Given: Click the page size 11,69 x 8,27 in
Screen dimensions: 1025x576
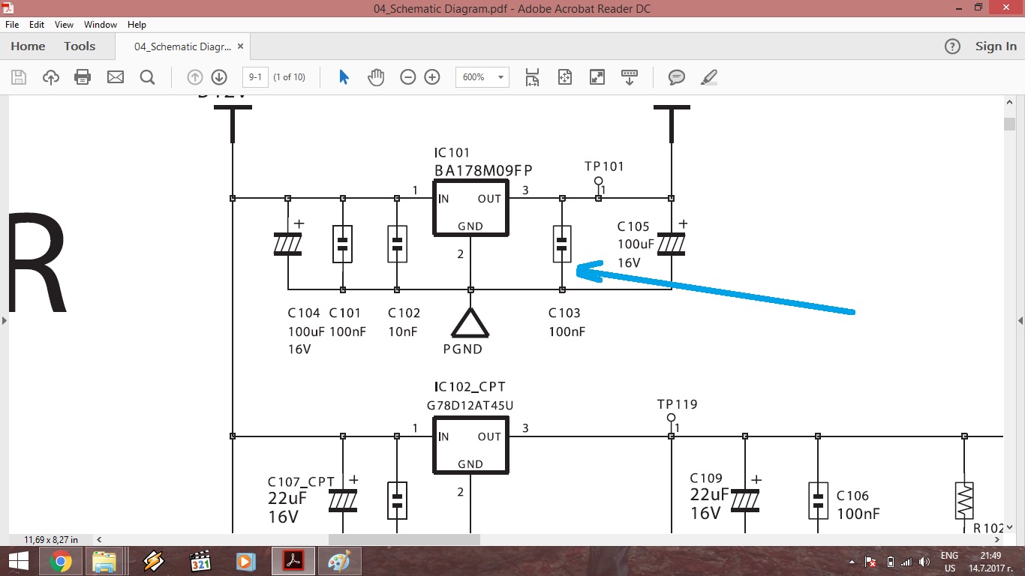Looking at the screenshot, I should click(51, 539).
